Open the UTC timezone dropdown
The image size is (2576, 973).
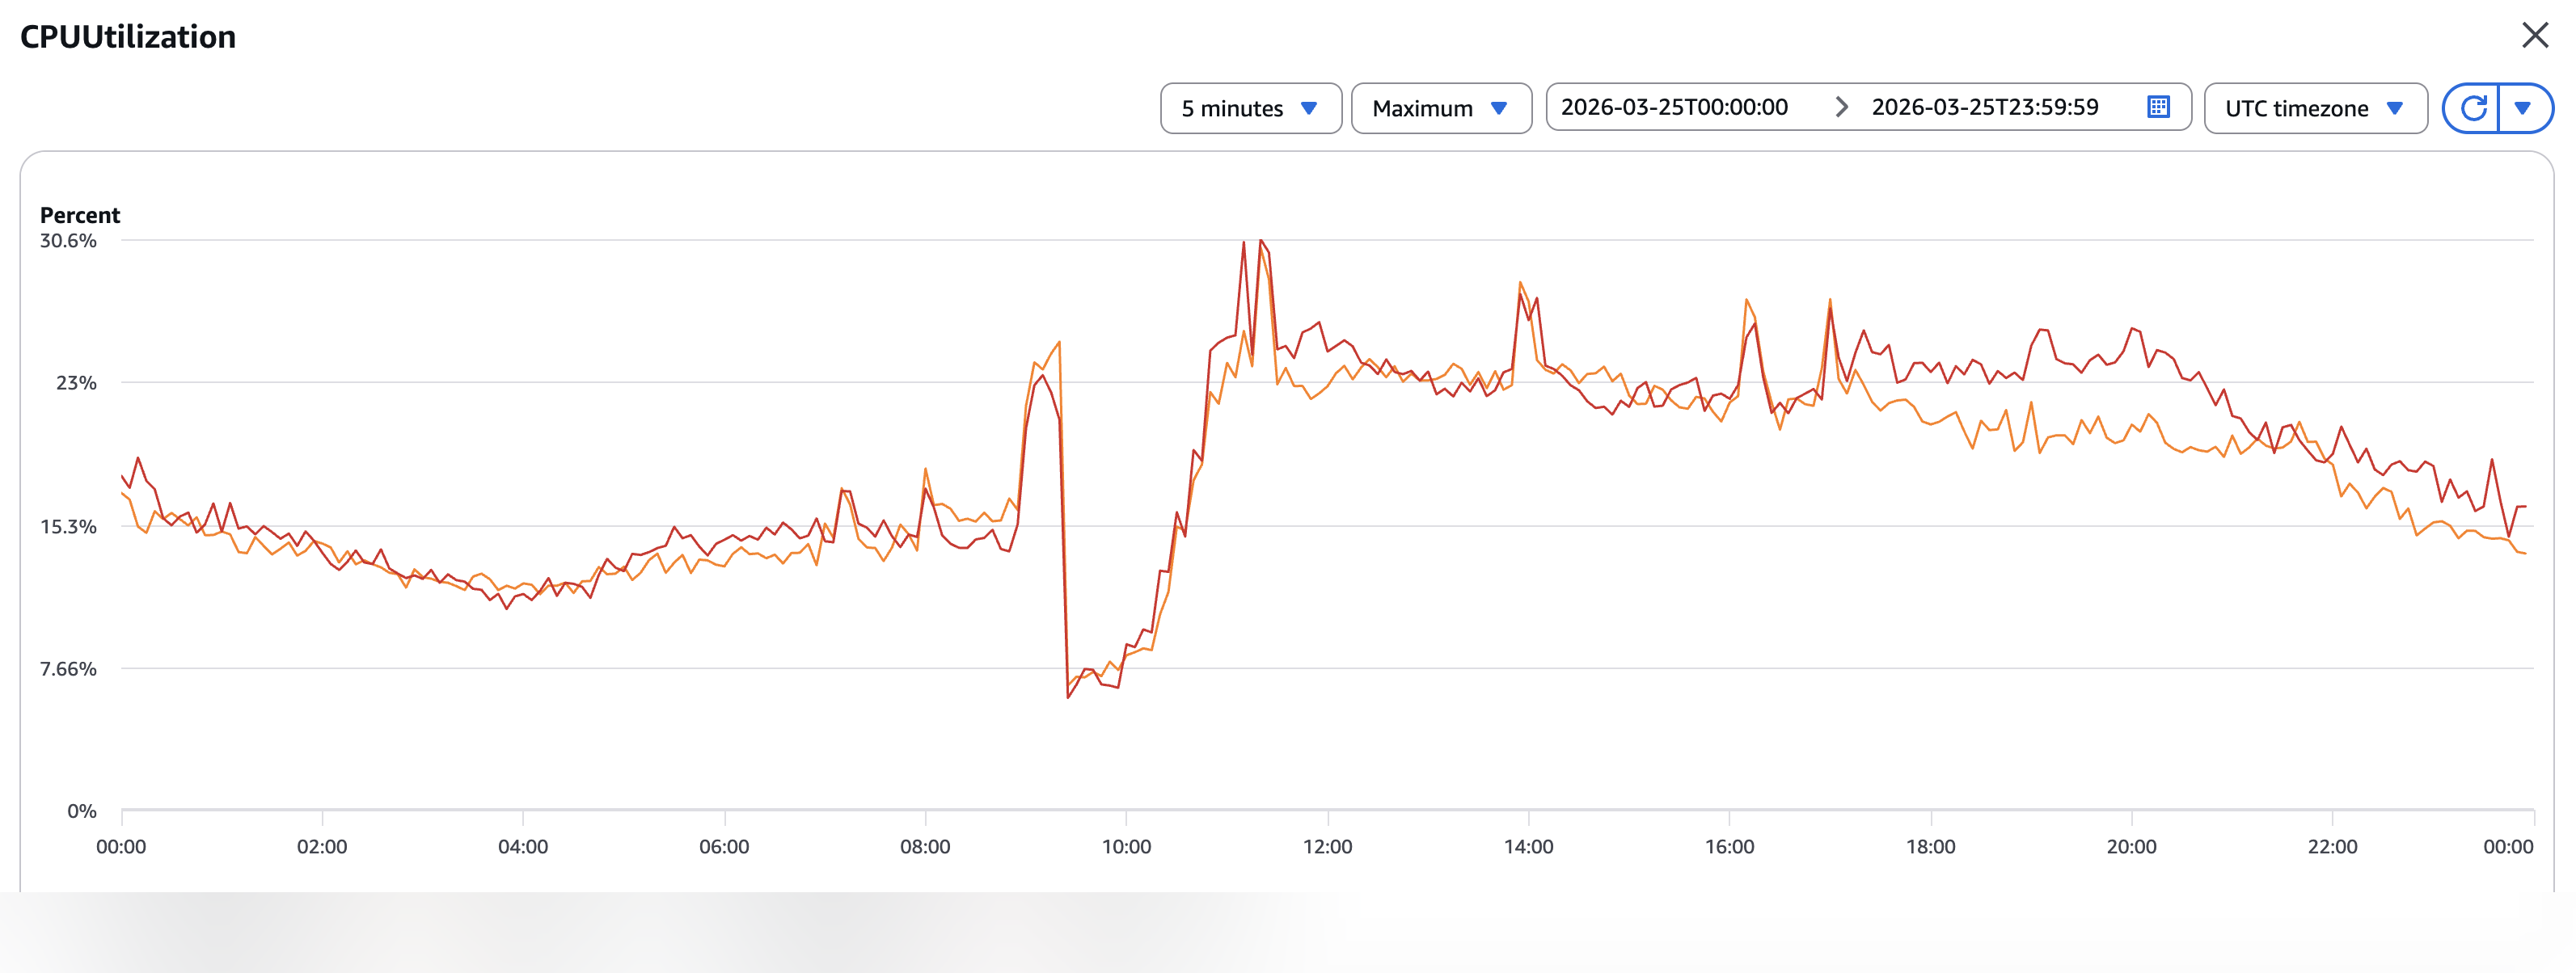pos(2314,108)
